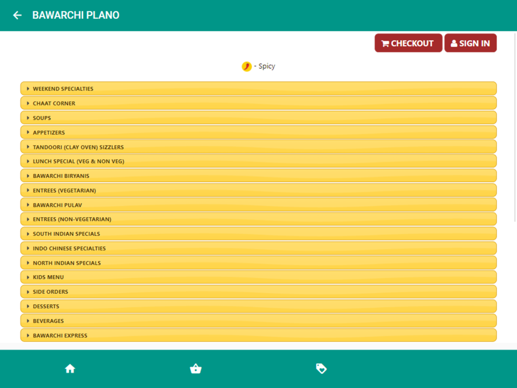The width and height of the screenshot is (517, 388).
Task: Expand the Kids Menu section
Action: (258, 277)
